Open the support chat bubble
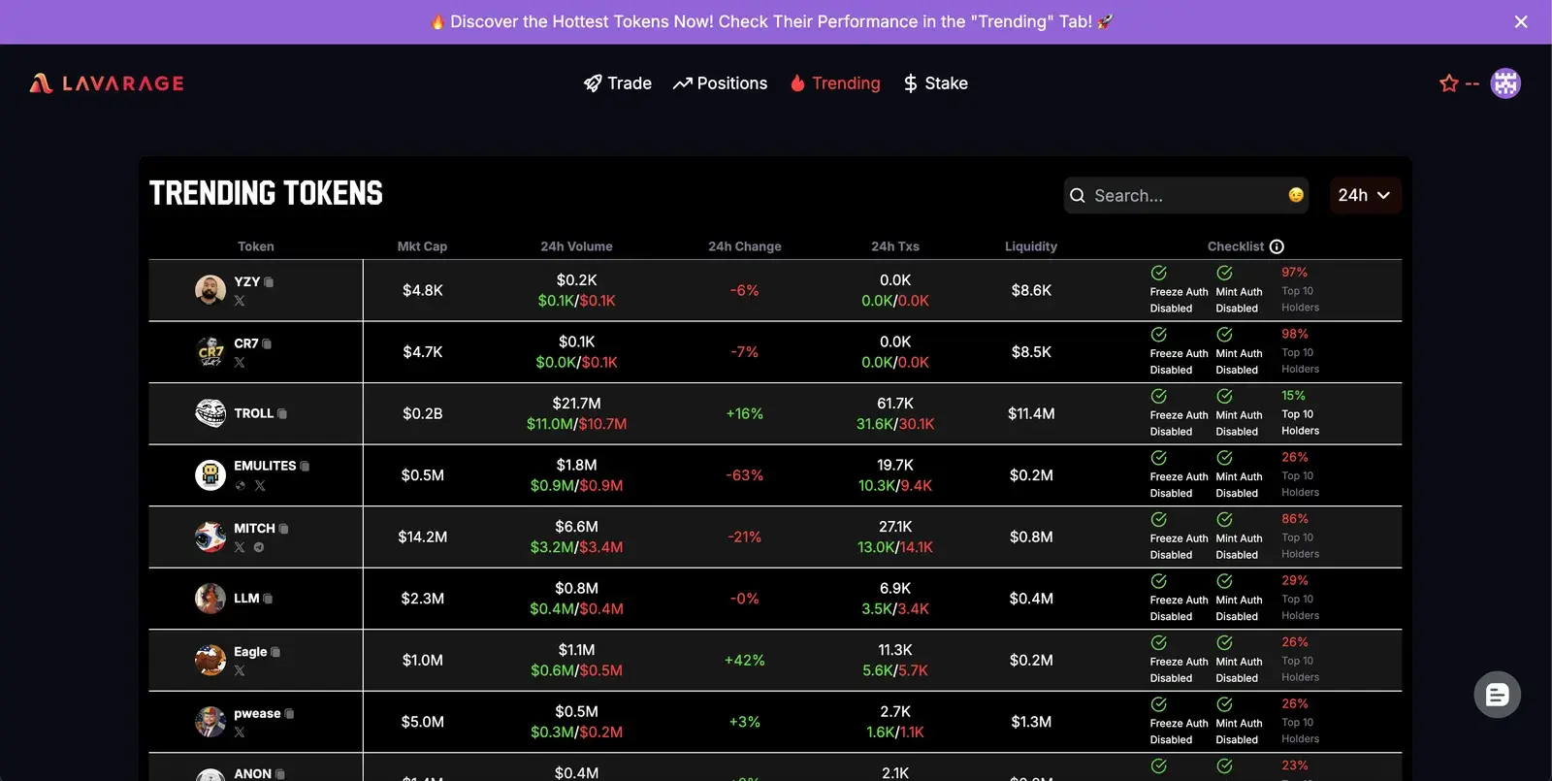Screen dimensions: 1552x781 pyautogui.click(x=1498, y=695)
